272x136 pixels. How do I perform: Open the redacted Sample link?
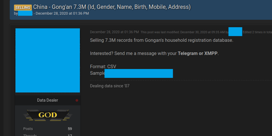tap(139, 73)
